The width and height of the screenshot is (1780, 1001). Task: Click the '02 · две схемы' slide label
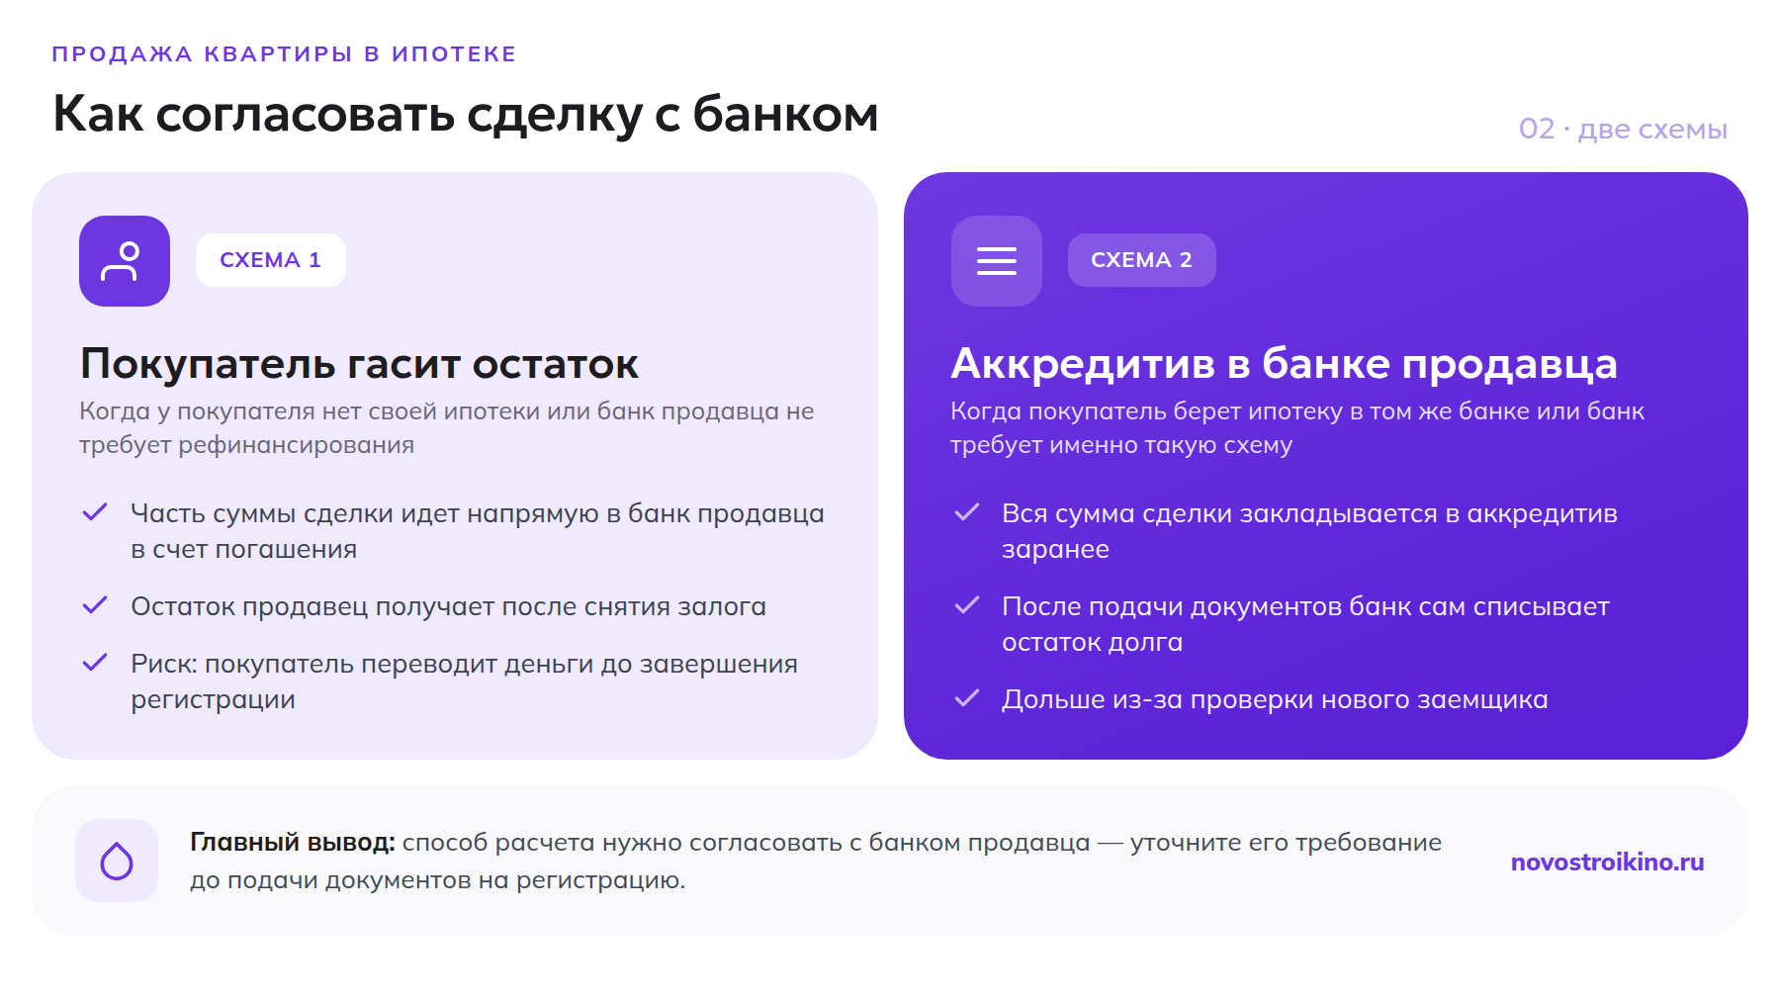1623,129
